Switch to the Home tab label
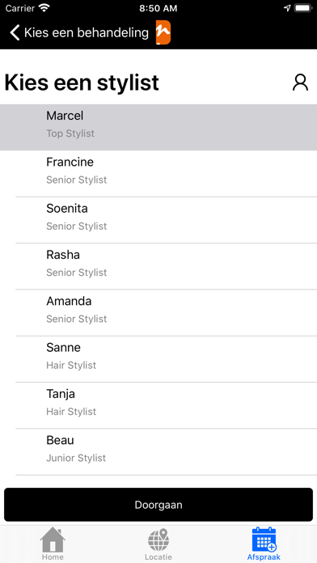Image resolution: width=317 pixels, height=563 pixels. click(53, 557)
